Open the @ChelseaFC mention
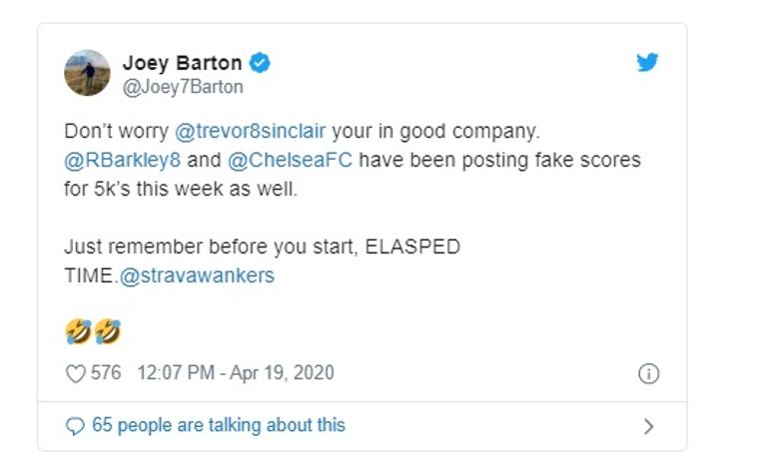Image resolution: width=767 pixels, height=464 pixels. pos(303,161)
